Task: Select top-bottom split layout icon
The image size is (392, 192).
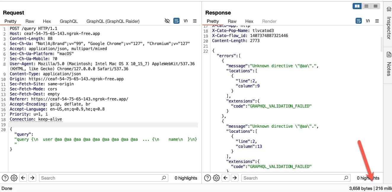Action: (x=366, y=6)
